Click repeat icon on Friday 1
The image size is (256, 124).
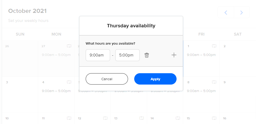click(214, 46)
